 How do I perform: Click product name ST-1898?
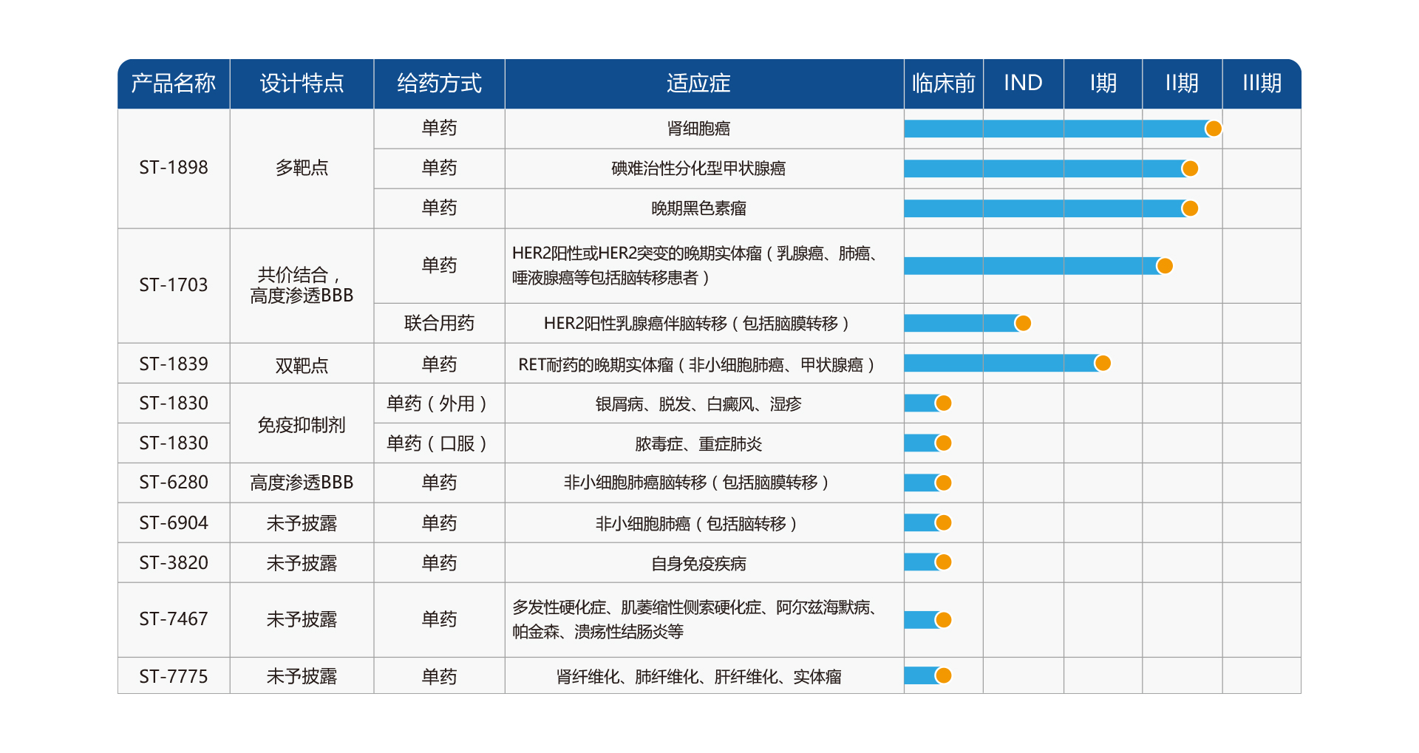tap(174, 168)
